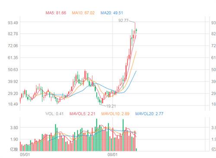Click the 3.80 volume axis label
The width and height of the screenshot is (216, 158).
14,128
